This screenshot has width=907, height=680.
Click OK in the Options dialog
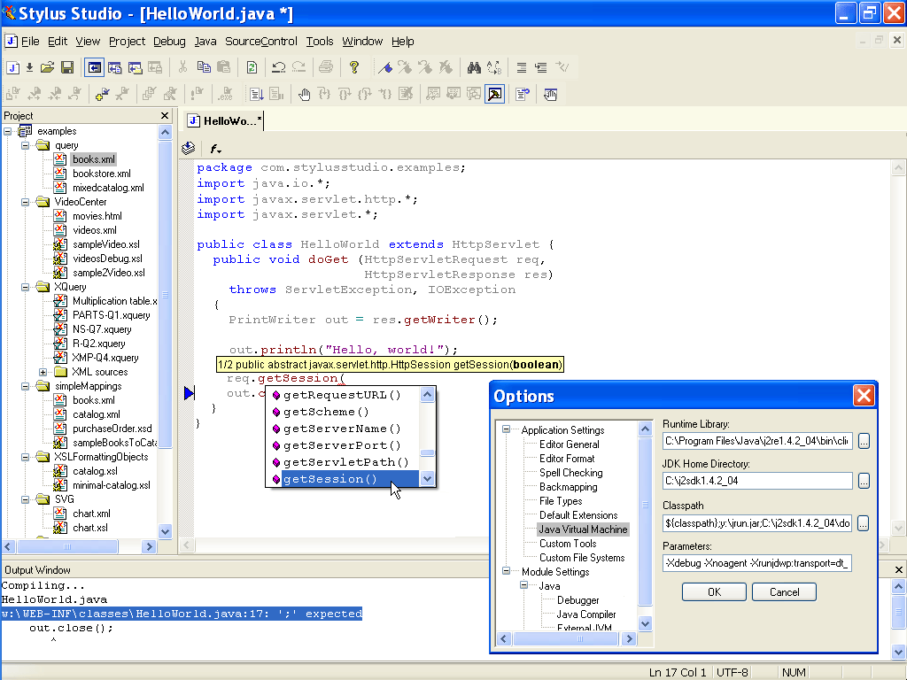(713, 591)
